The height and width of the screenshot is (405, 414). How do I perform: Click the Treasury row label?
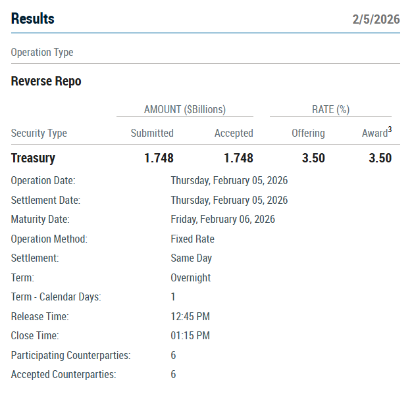coord(34,158)
